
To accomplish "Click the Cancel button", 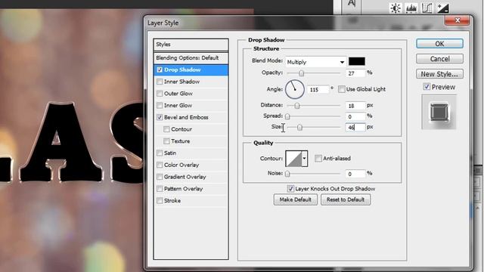I will [x=439, y=59].
